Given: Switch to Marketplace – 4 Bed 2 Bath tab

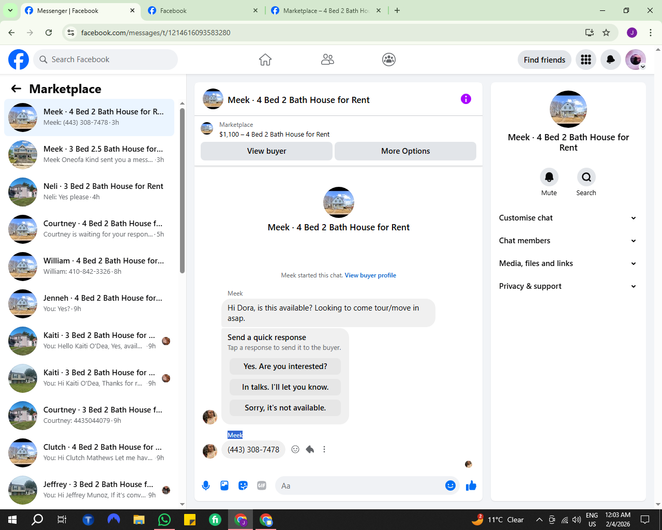Looking at the screenshot, I should pyautogui.click(x=326, y=10).
